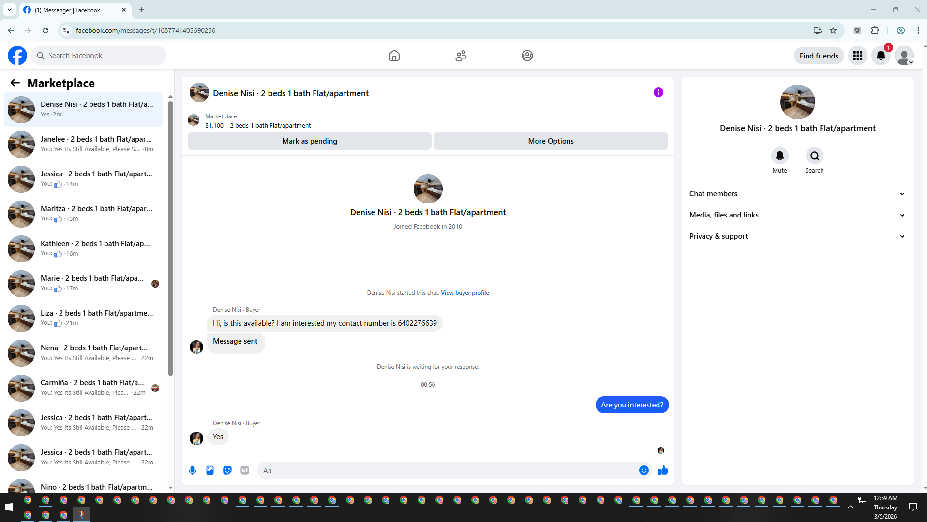Mute the Denise Nisi conversation
The width and height of the screenshot is (927, 522).
[780, 156]
